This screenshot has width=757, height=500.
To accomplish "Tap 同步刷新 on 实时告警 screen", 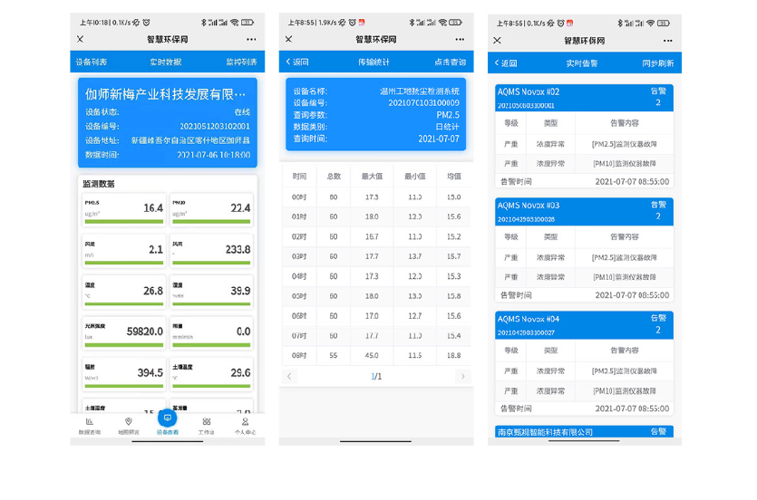I will (x=658, y=63).
